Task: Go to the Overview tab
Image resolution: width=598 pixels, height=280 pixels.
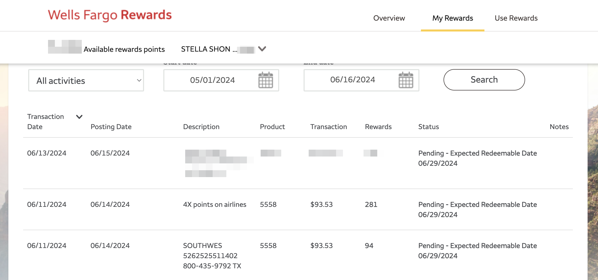Action: 389,18
